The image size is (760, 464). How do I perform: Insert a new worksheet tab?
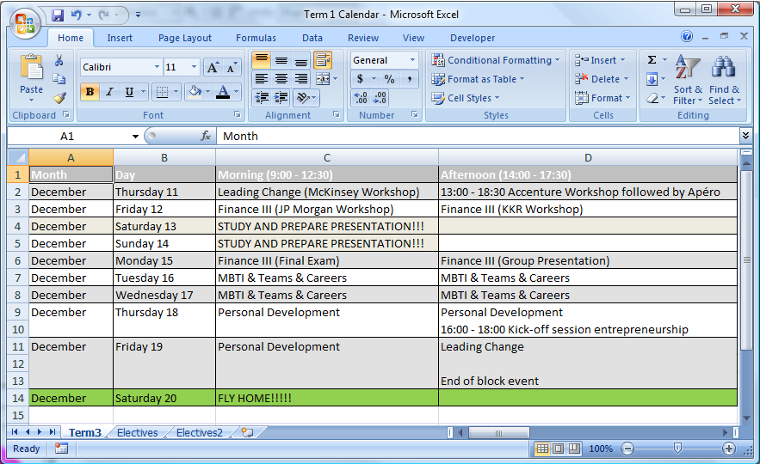(x=247, y=432)
